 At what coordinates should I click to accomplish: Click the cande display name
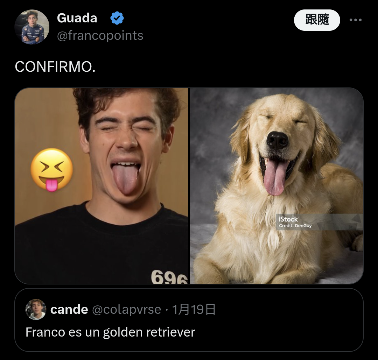tap(69, 309)
